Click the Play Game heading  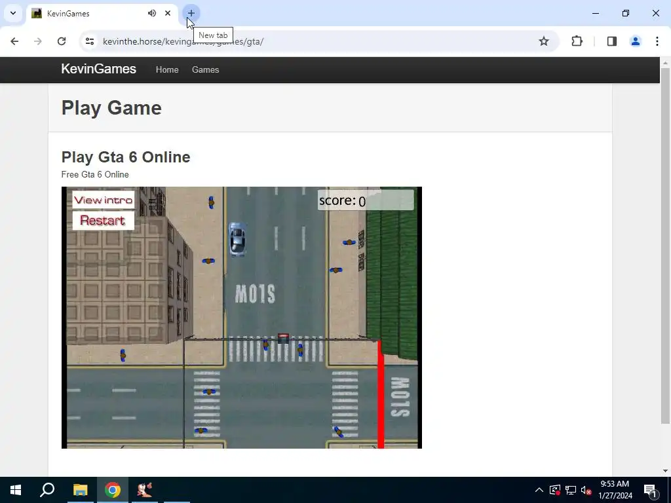[111, 108]
